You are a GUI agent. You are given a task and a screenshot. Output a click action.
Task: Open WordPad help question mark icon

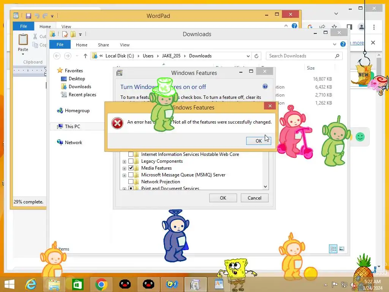[x=294, y=26]
